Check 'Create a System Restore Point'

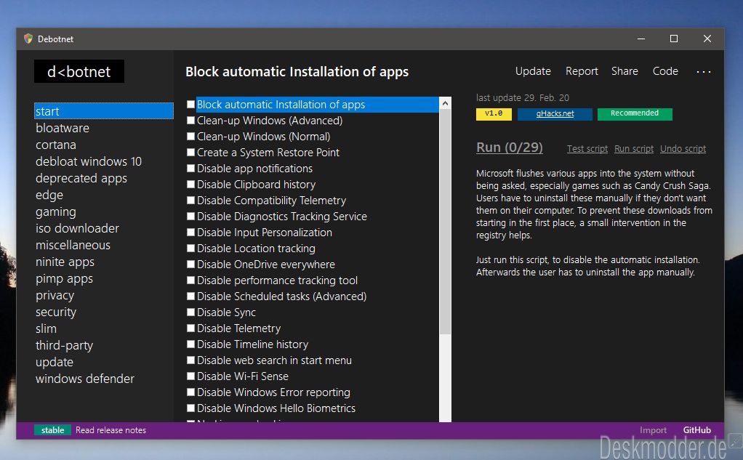pos(190,153)
